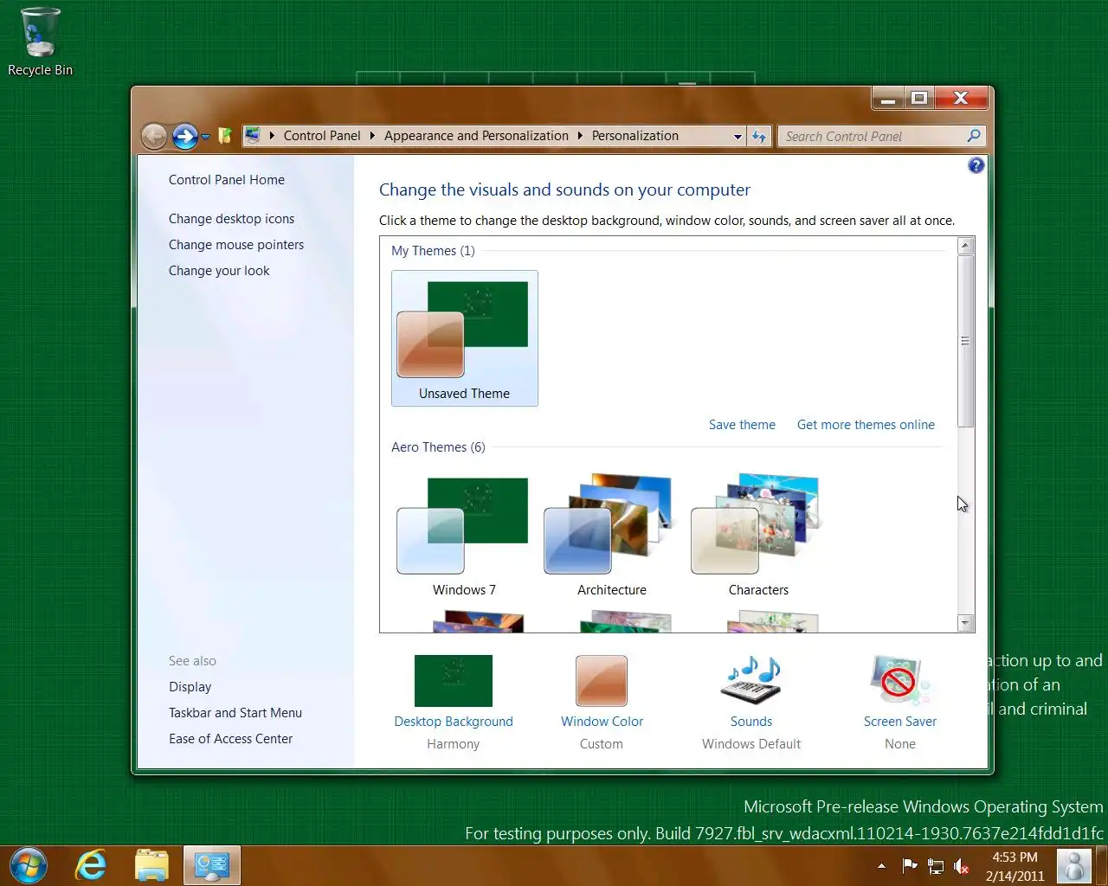Open the Screen Saver icon
The width and height of the screenshot is (1108, 886).
[899, 681]
